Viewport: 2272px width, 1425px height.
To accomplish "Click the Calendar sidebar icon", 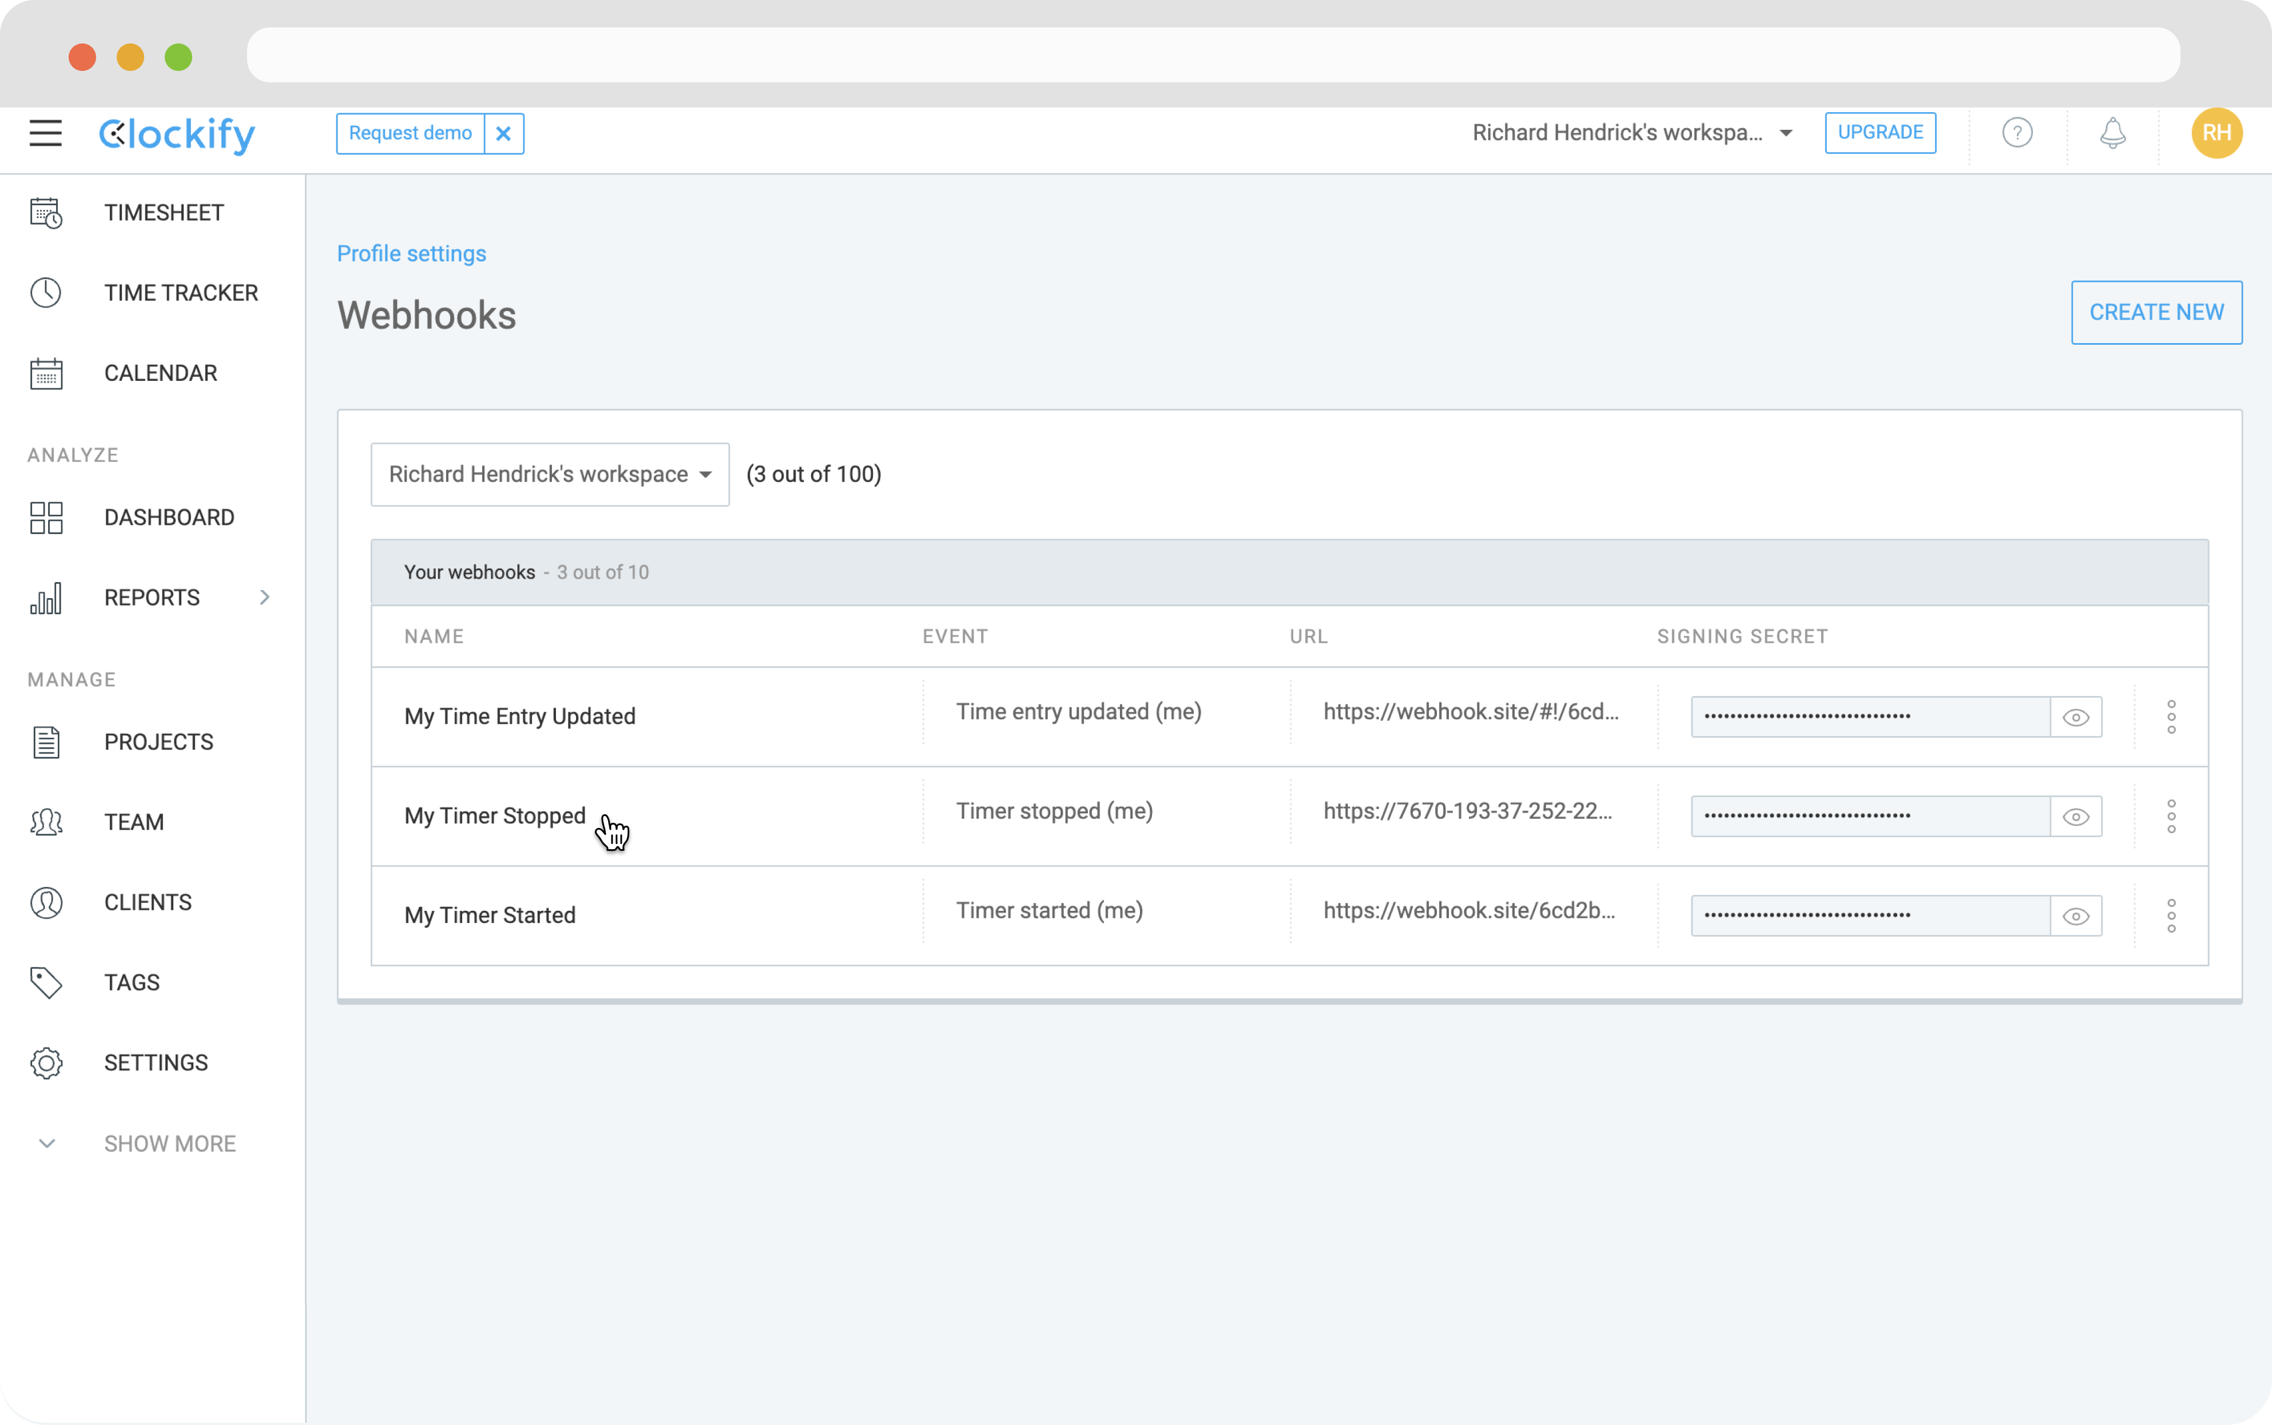I will click(46, 373).
